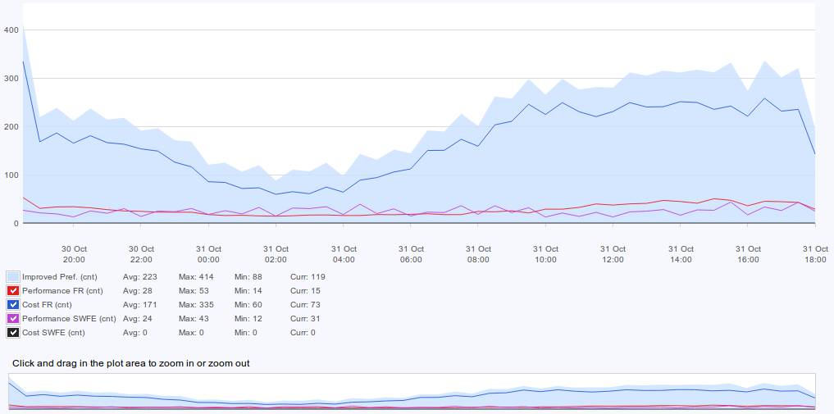Click the 31 Oct 04:00 axis label

coord(344,254)
